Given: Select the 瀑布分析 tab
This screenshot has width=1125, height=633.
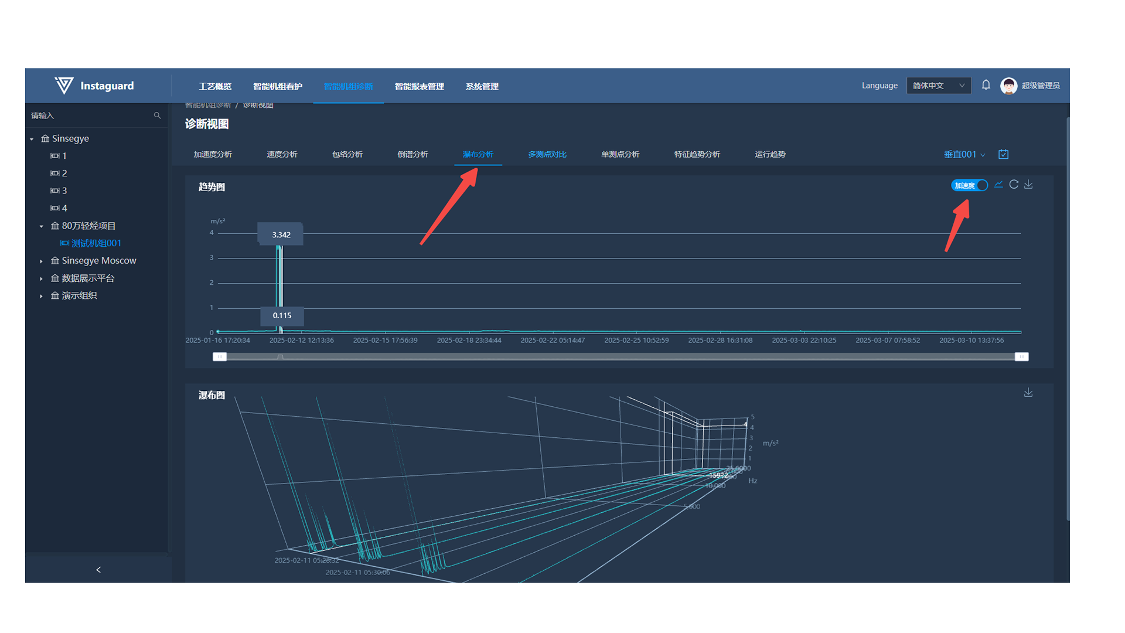Looking at the screenshot, I should click(478, 154).
